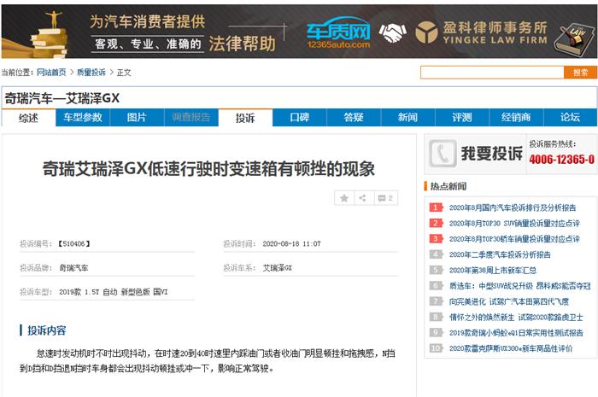The height and width of the screenshot is (397, 598).
Task: Open 2020年8月TOP30轿车销量投诉量对应点评 link
Action: (x=514, y=239)
